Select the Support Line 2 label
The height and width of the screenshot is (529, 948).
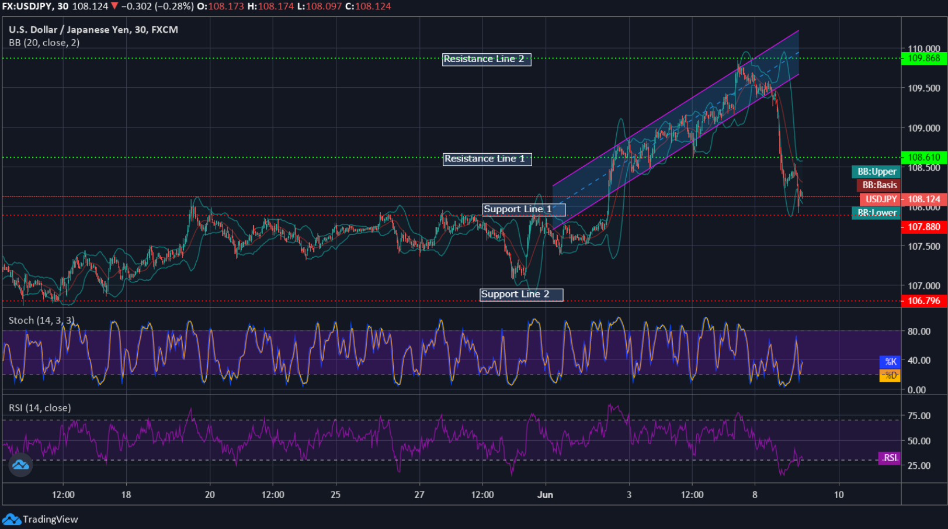(522, 295)
